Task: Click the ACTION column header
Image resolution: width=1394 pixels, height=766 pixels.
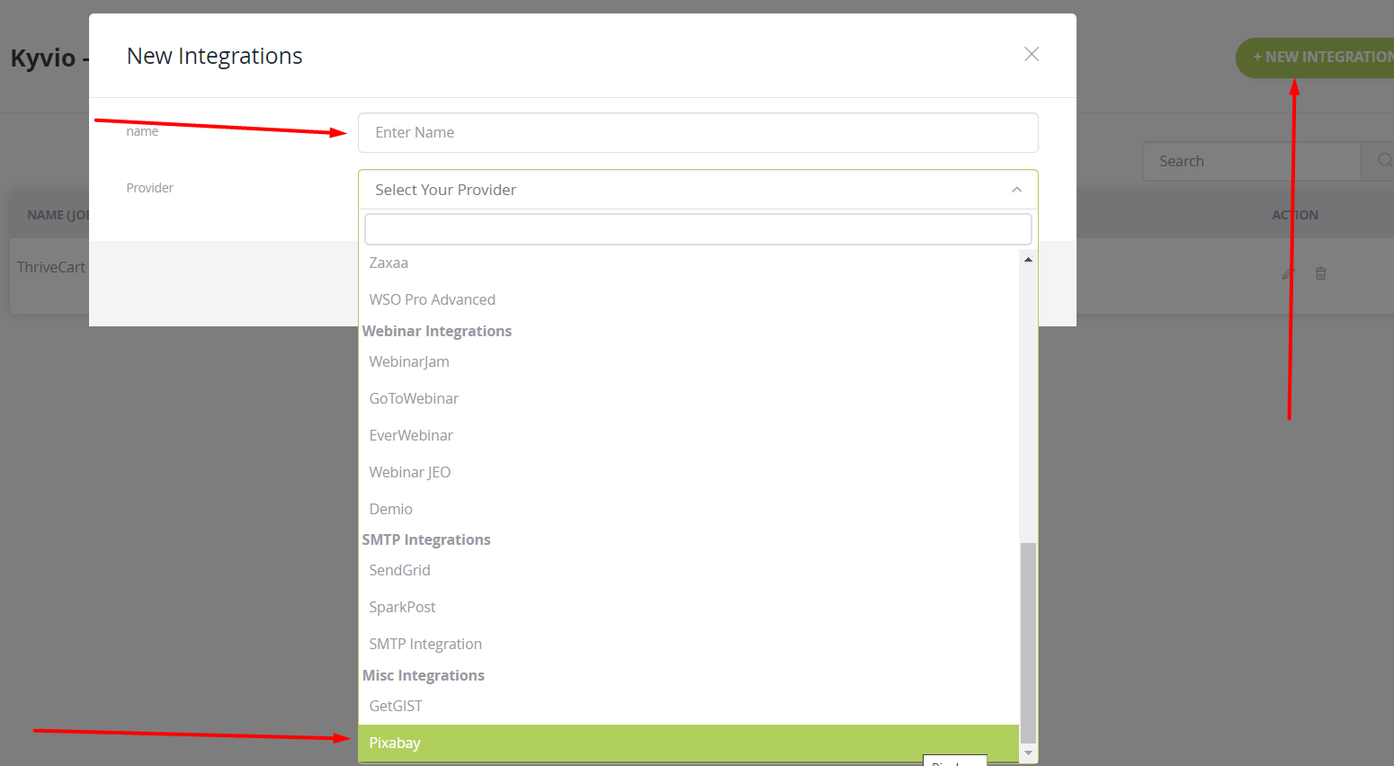Action: pos(1295,215)
